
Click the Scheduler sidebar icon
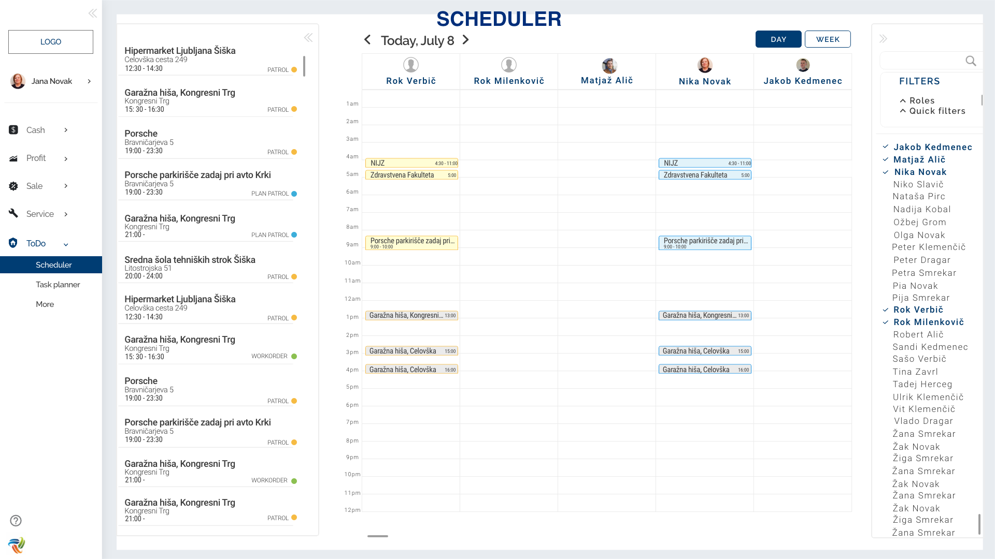coord(53,265)
